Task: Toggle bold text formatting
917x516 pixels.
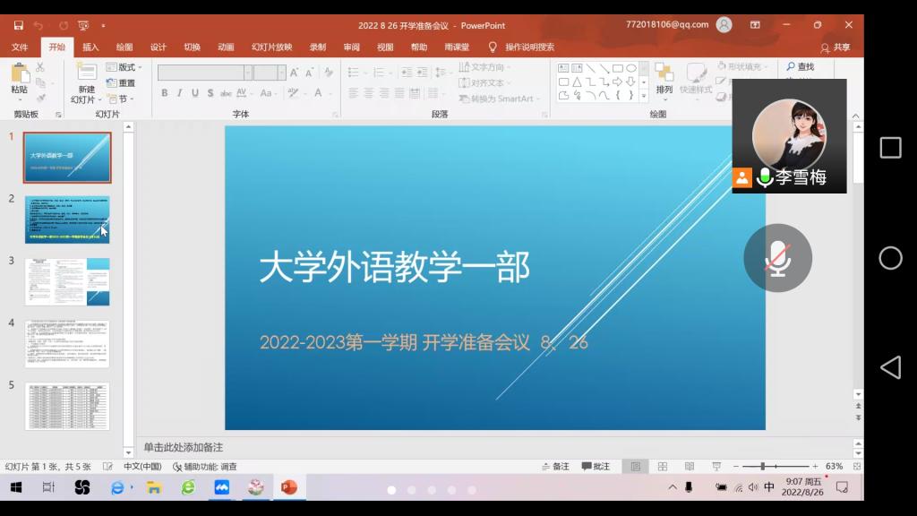Action: pyautogui.click(x=166, y=92)
